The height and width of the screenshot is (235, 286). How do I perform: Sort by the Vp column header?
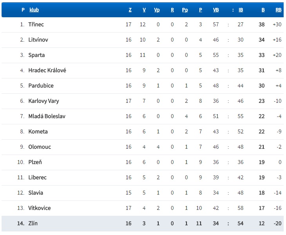(157, 10)
